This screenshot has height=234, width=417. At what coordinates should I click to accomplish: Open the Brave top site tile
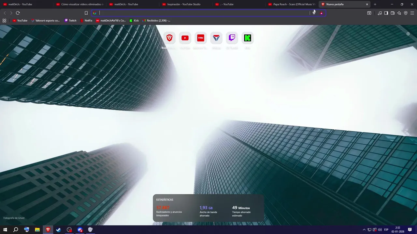click(x=169, y=38)
